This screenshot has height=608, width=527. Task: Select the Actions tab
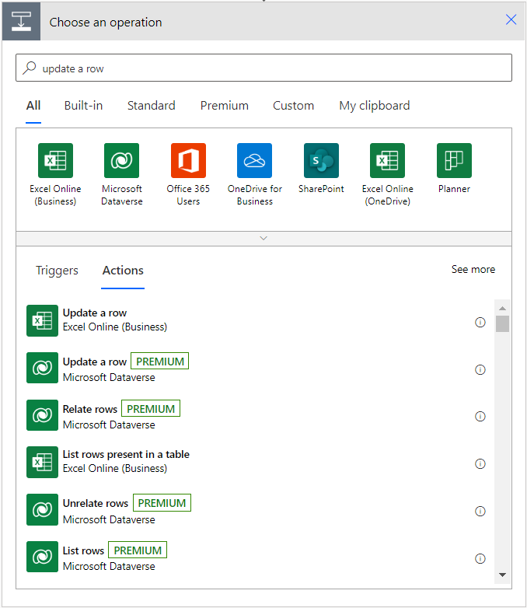tap(123, 271)
